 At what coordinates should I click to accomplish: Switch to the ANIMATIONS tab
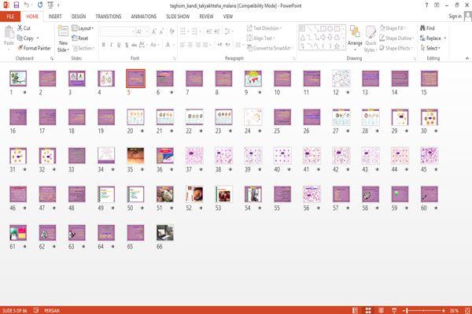click(144, 17)
